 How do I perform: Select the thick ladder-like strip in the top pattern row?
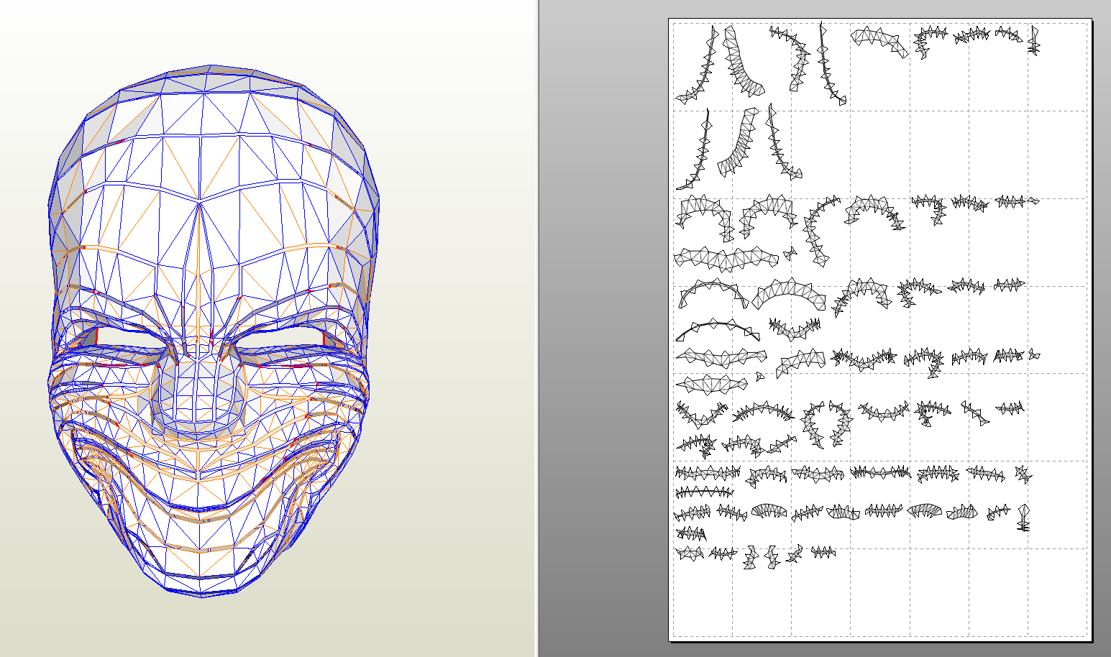(x=742, y=62)
